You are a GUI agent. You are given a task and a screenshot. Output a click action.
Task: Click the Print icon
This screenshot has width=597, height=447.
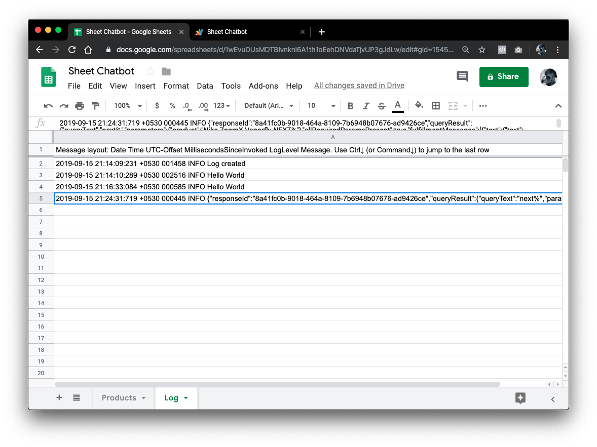tap(79, 106)
